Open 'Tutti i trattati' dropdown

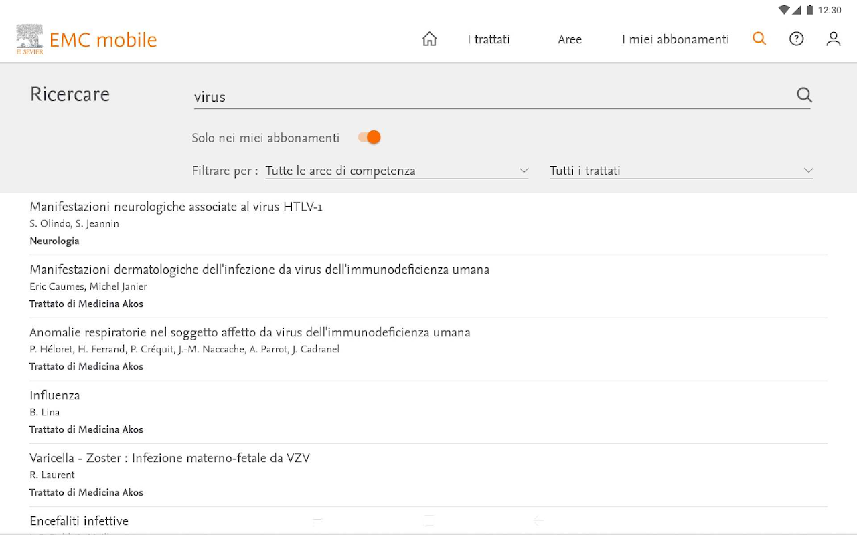[682, 171]
